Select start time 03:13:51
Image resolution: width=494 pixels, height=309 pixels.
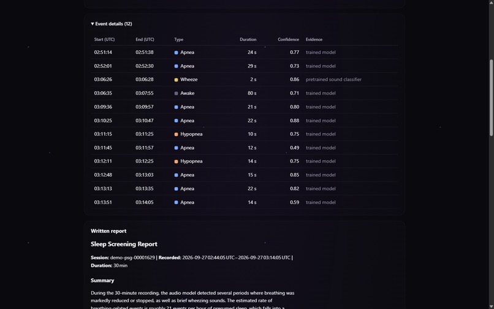(x=103, y=202)
